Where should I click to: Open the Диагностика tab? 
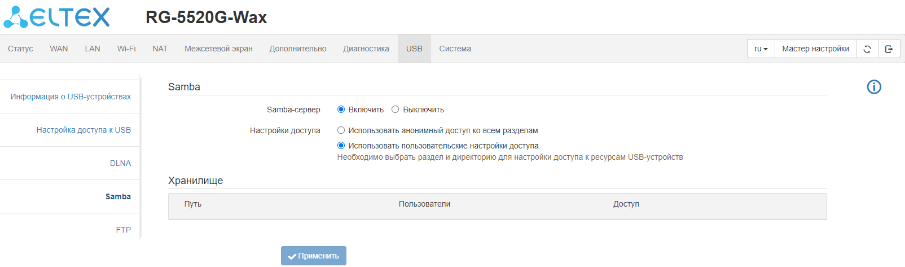(366, 49)
